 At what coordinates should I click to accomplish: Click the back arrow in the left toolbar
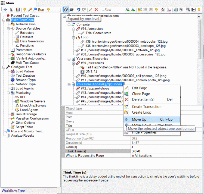(x=5, y=10)
